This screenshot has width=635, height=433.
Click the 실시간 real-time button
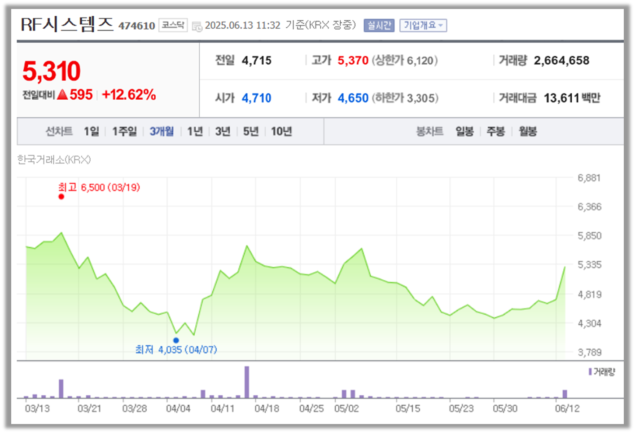click(x=379, y=26)
